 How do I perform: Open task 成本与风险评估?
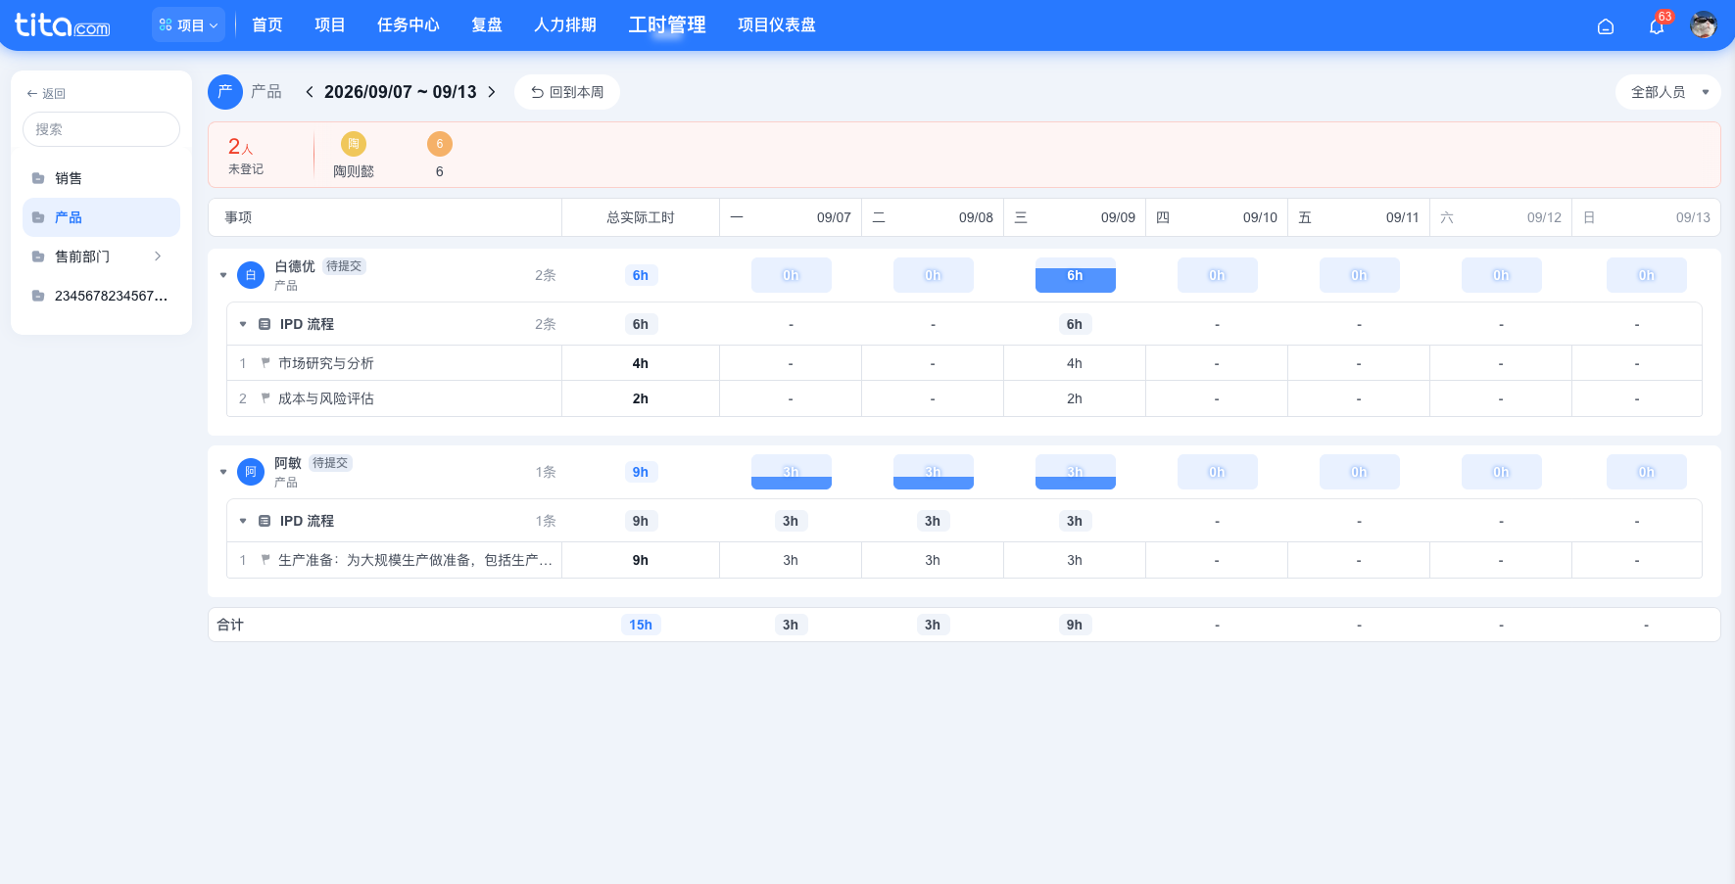point(326,398)
